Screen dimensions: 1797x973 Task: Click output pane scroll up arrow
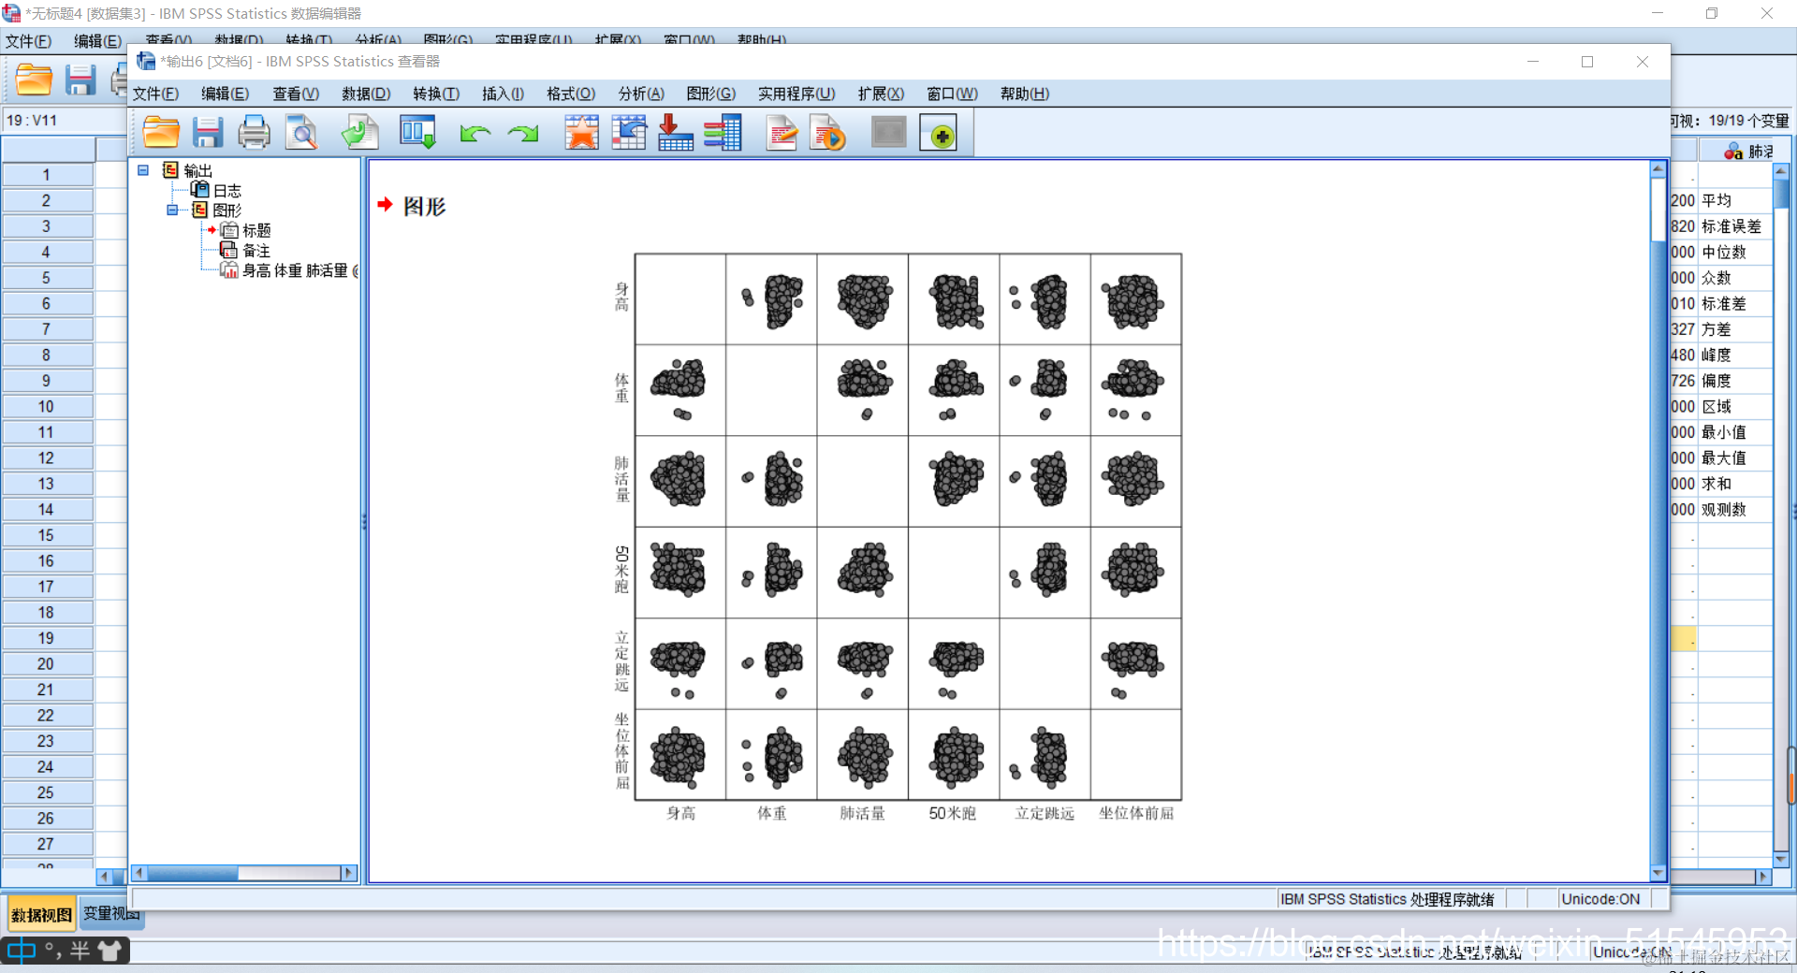point(1658,169)
